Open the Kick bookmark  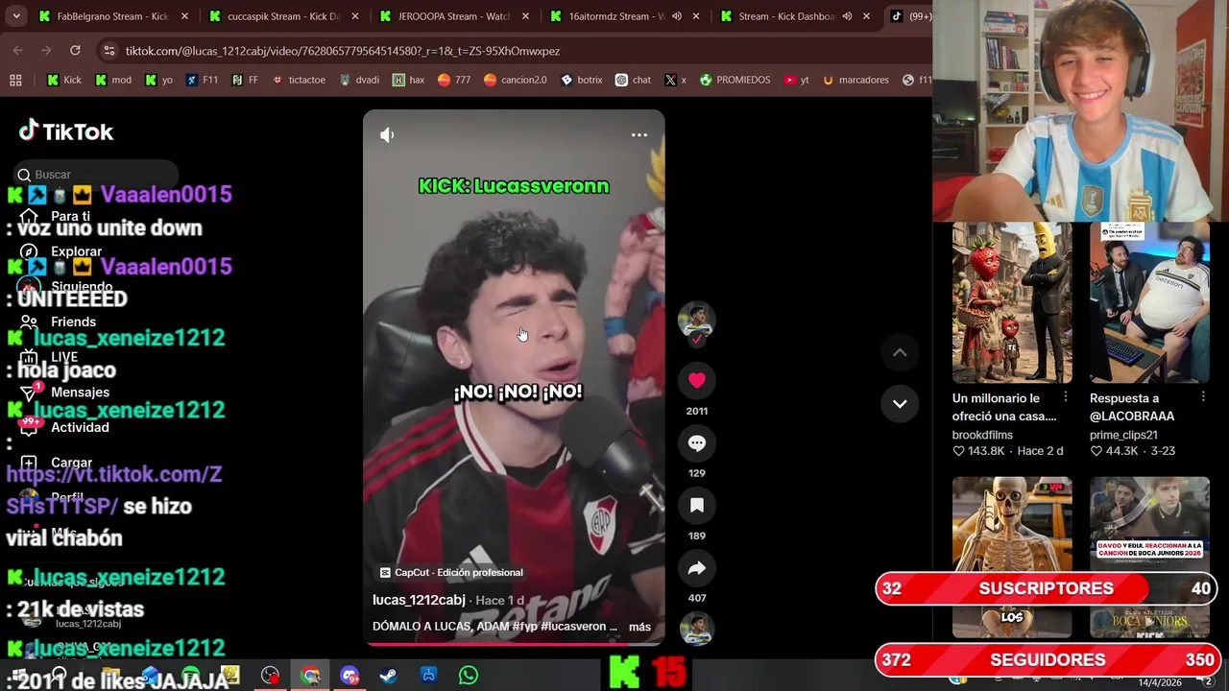click(64, 80)
